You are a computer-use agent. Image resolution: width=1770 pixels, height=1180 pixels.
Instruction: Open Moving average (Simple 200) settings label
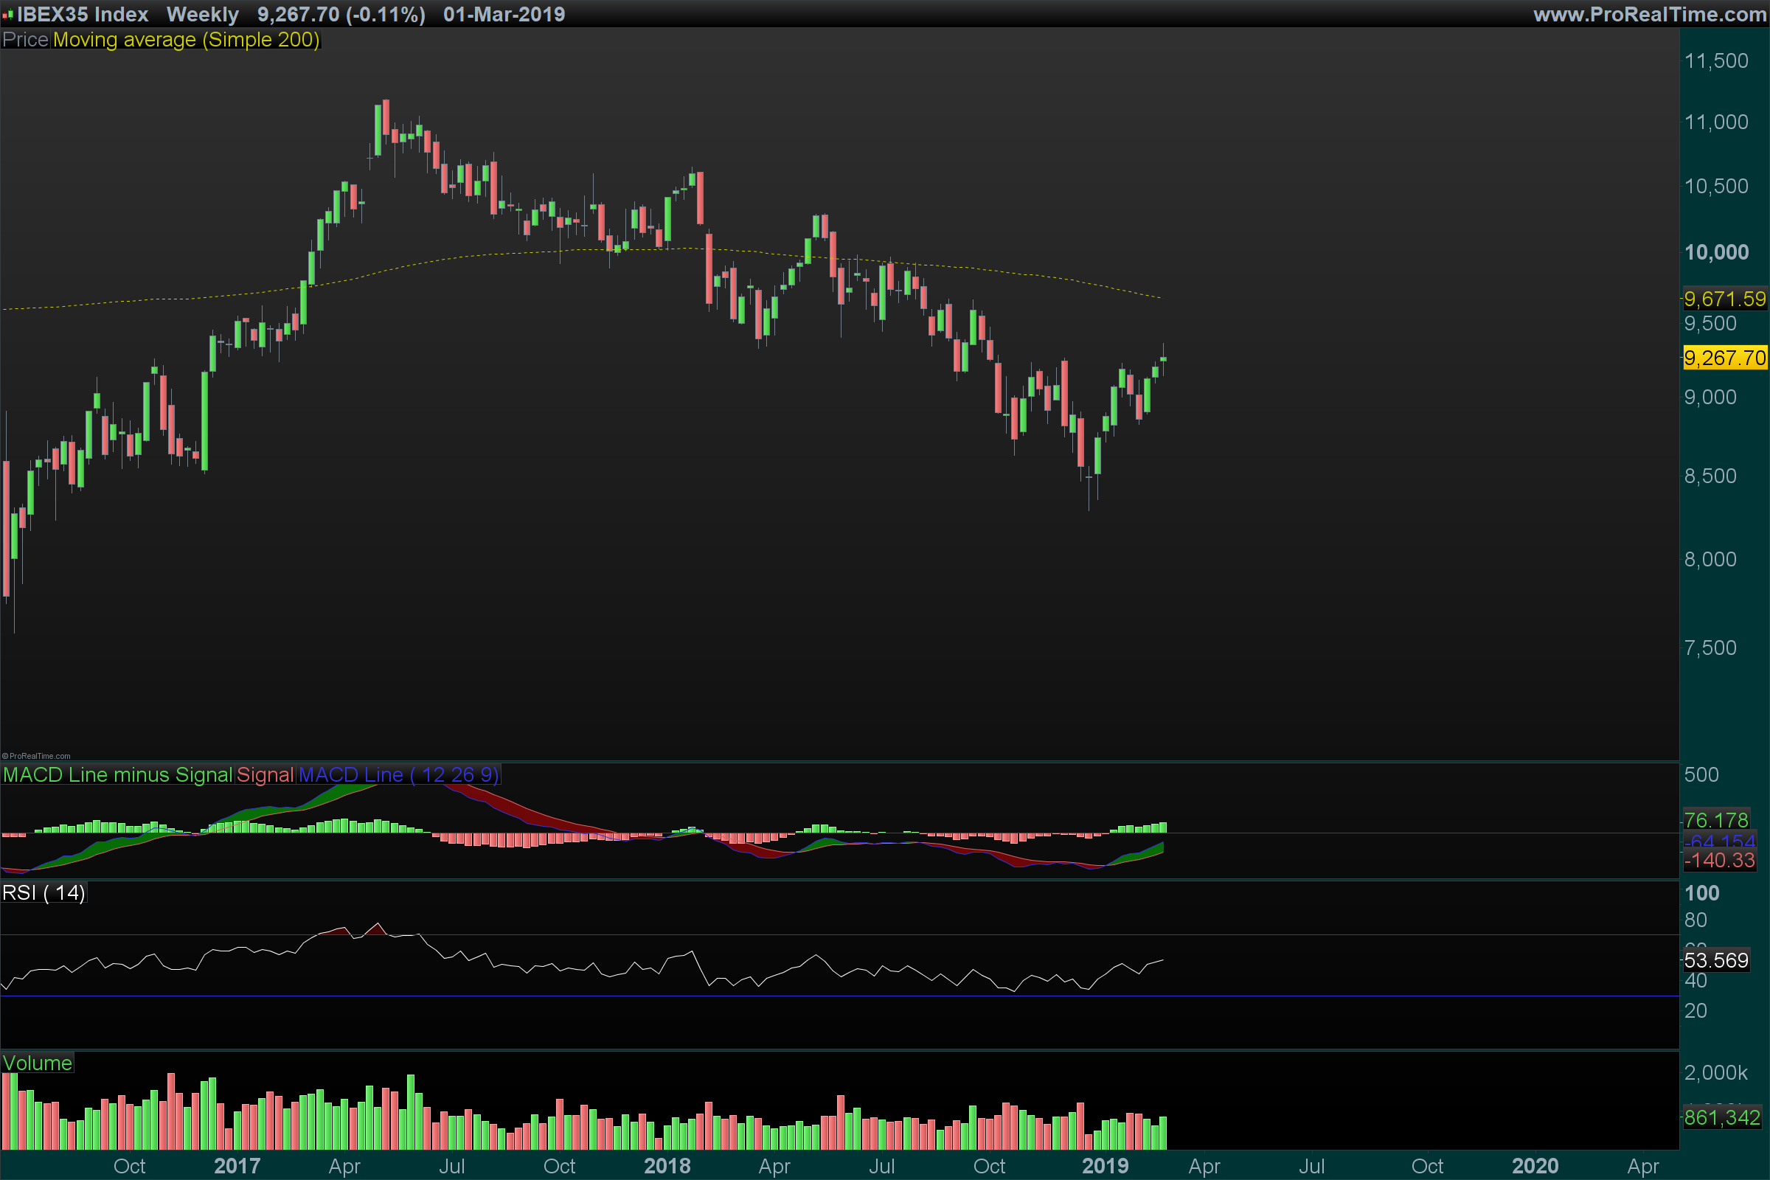coord(186,40)
